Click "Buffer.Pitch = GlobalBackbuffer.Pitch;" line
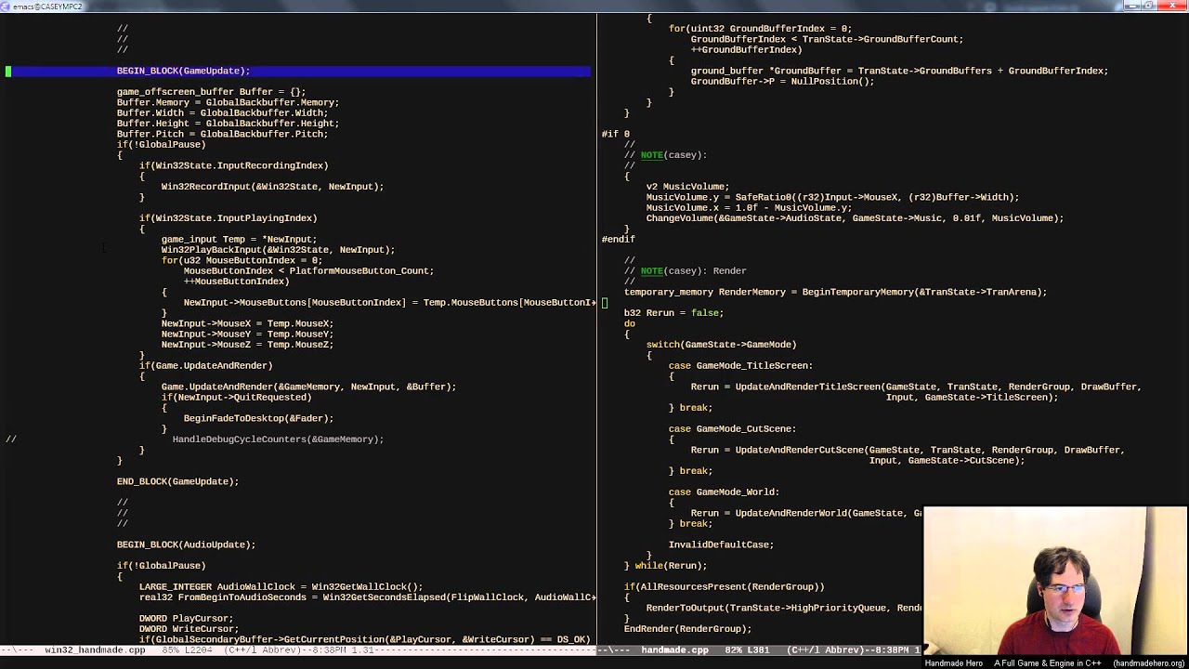This screenshot has height=669, width=1189. [x=222, y=134]
